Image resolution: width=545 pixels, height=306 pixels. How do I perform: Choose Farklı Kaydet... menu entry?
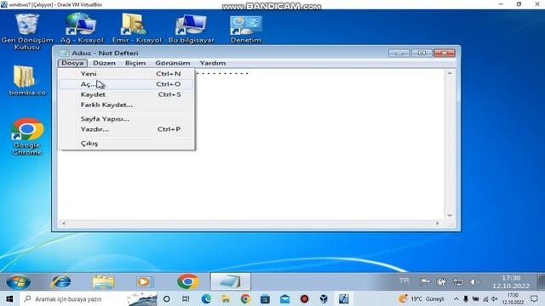click(126, 105)
